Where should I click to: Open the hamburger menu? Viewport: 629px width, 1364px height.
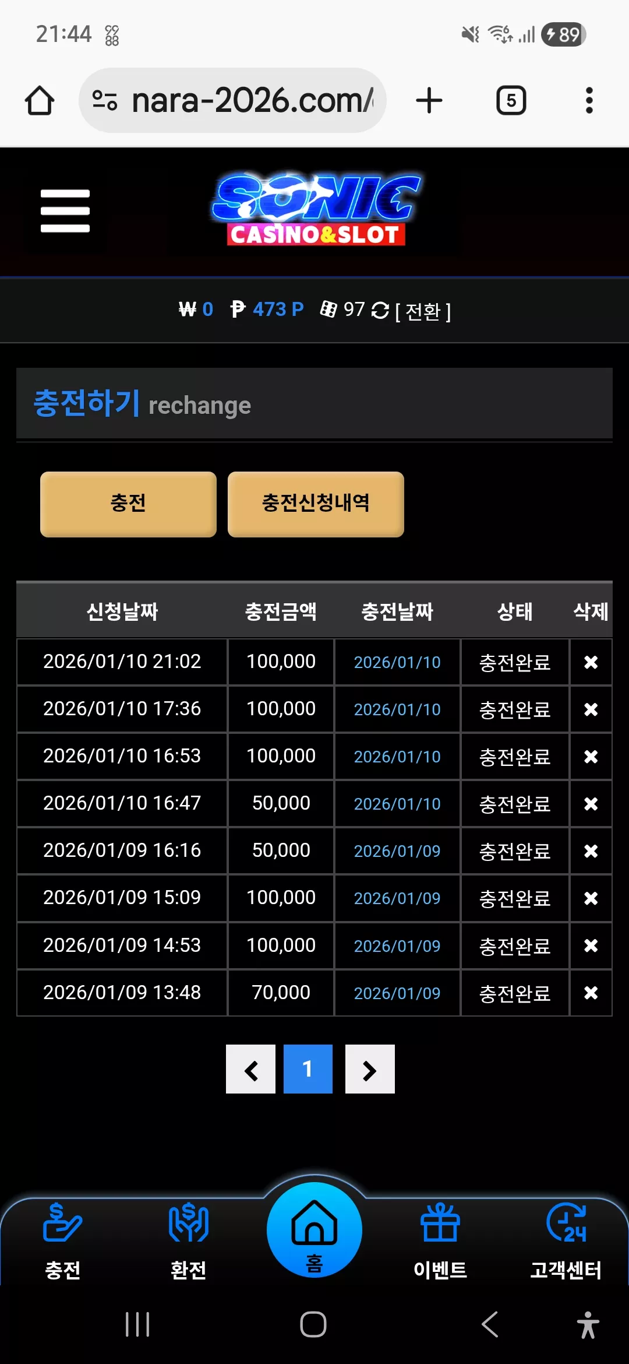tap(65, 211)
